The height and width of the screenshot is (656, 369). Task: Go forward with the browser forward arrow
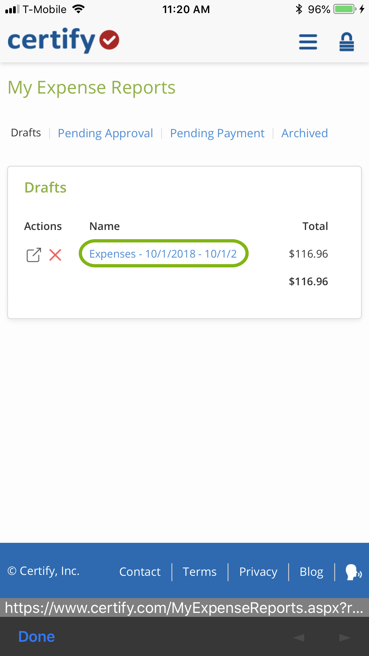[x=345, y=637]
